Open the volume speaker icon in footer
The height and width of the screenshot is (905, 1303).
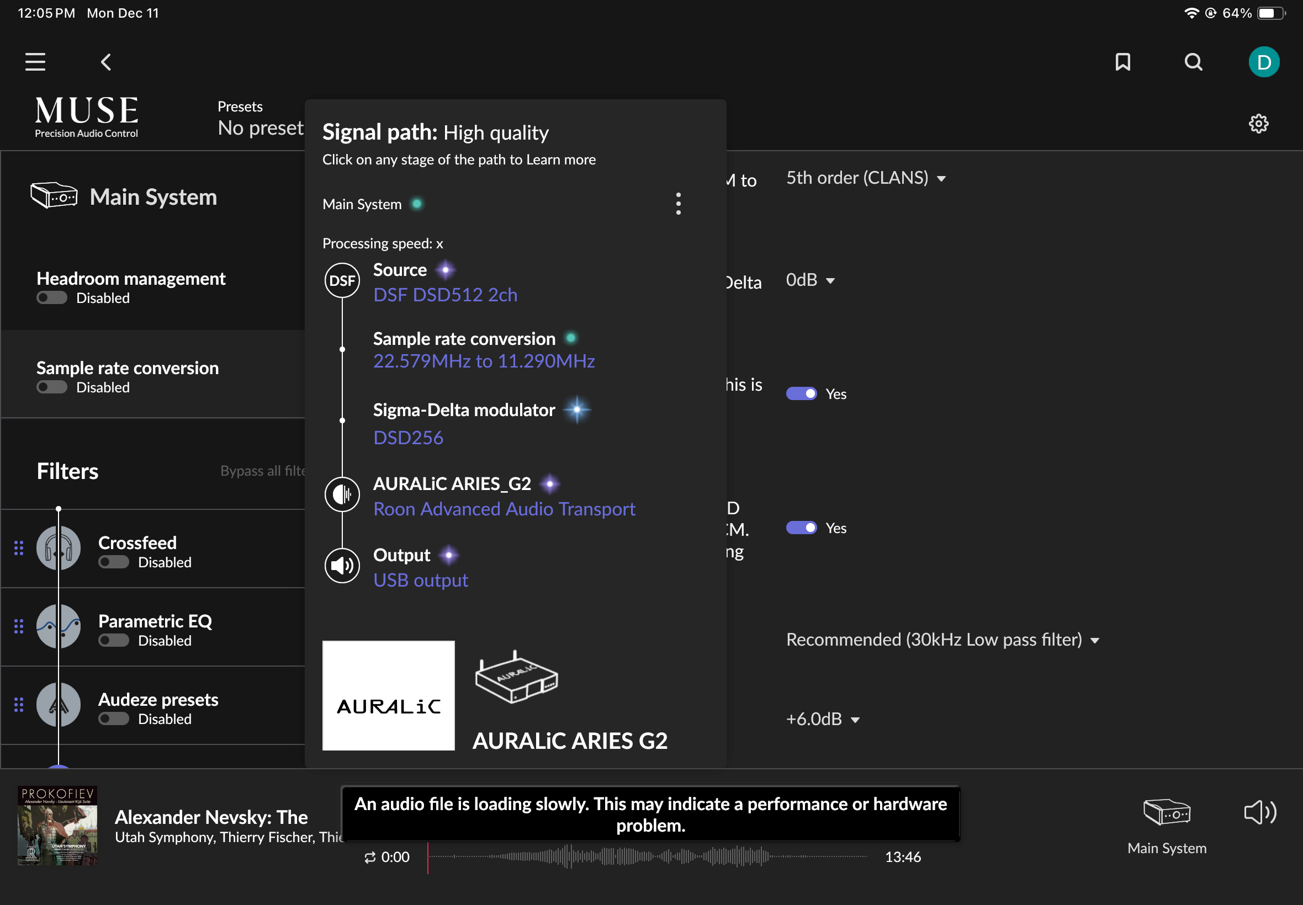tap(1260, 813)
